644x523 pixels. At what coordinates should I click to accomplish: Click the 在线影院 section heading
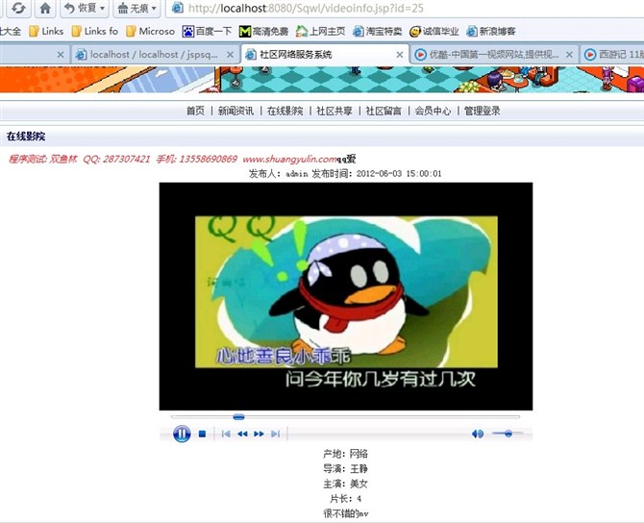click(25, 137)
